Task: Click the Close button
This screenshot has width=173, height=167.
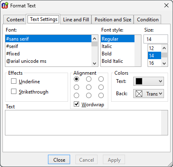Action: click(x=59, y=160)
